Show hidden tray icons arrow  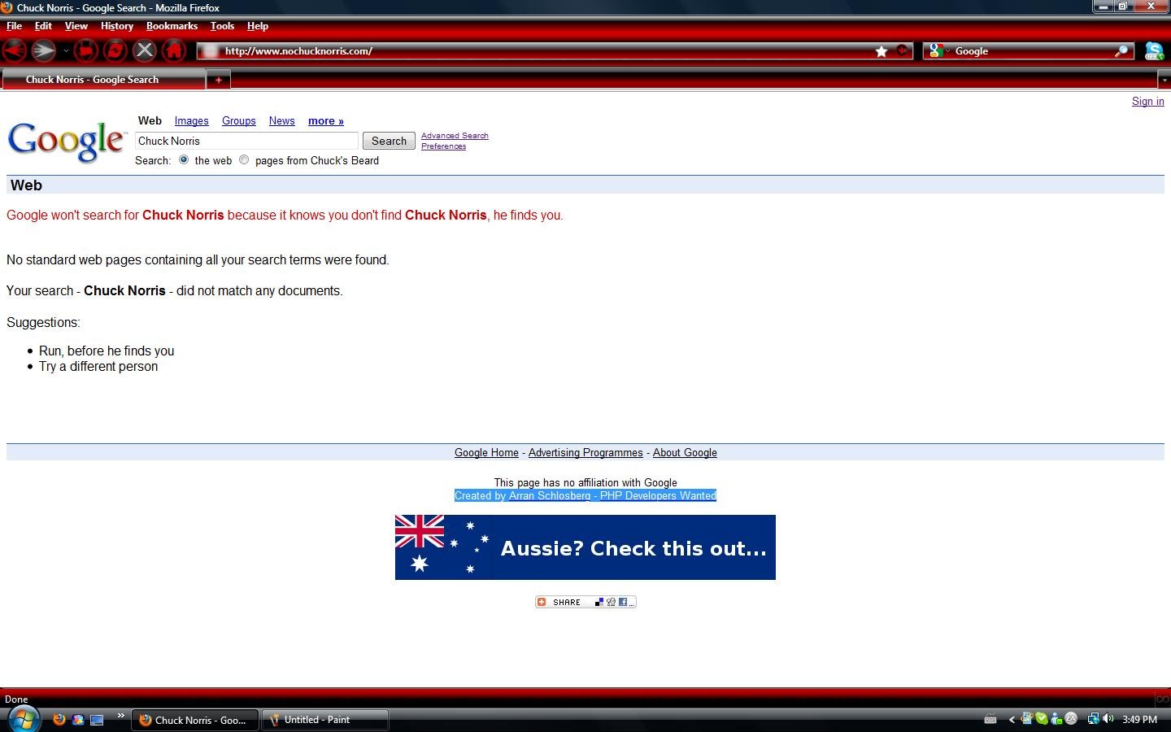click(1012, 719)
